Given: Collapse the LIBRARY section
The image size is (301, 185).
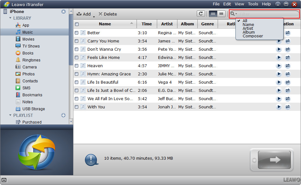Looking at the screenshot, I should (10, 18).
